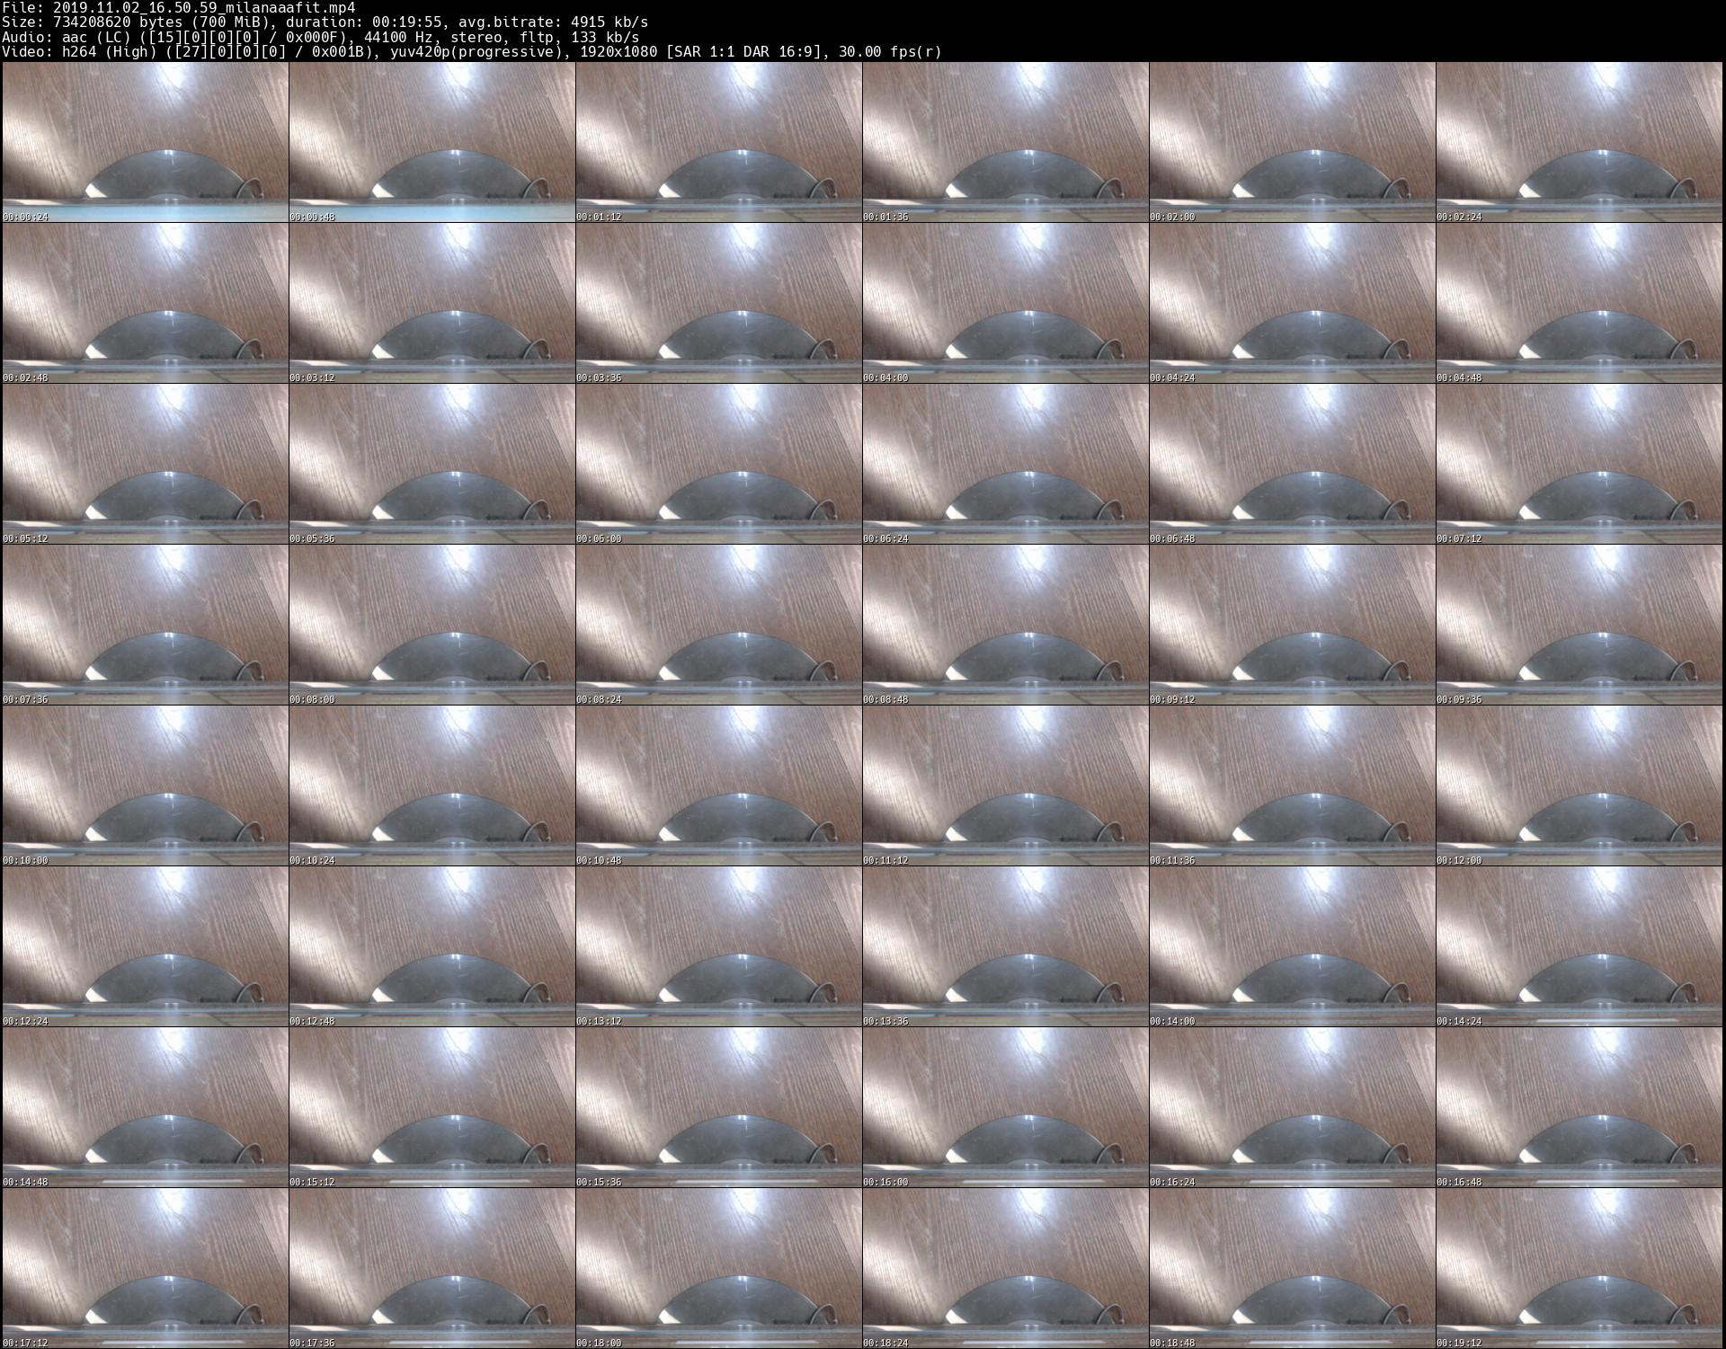1726x1349 pixels.
Task: Open the thumbnail stamped 00:10:00
Action: click(x=145, y=785)
